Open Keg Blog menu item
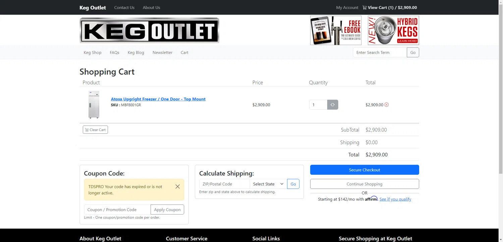This screenshot has width=503, height=242. (136, 53)
